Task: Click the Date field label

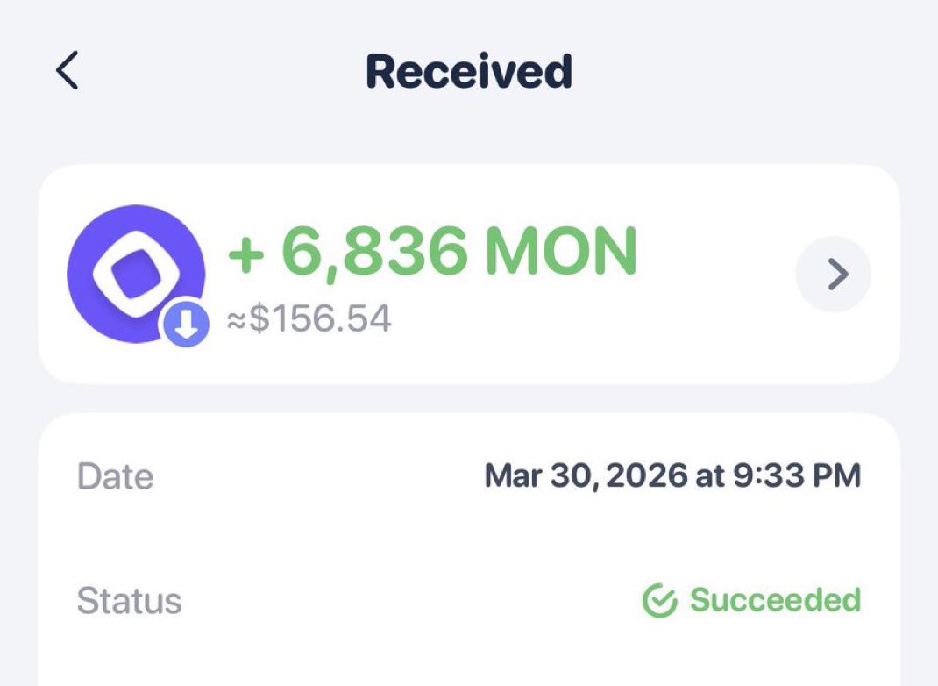Action: pyautogui.click(x=115, y=476)
